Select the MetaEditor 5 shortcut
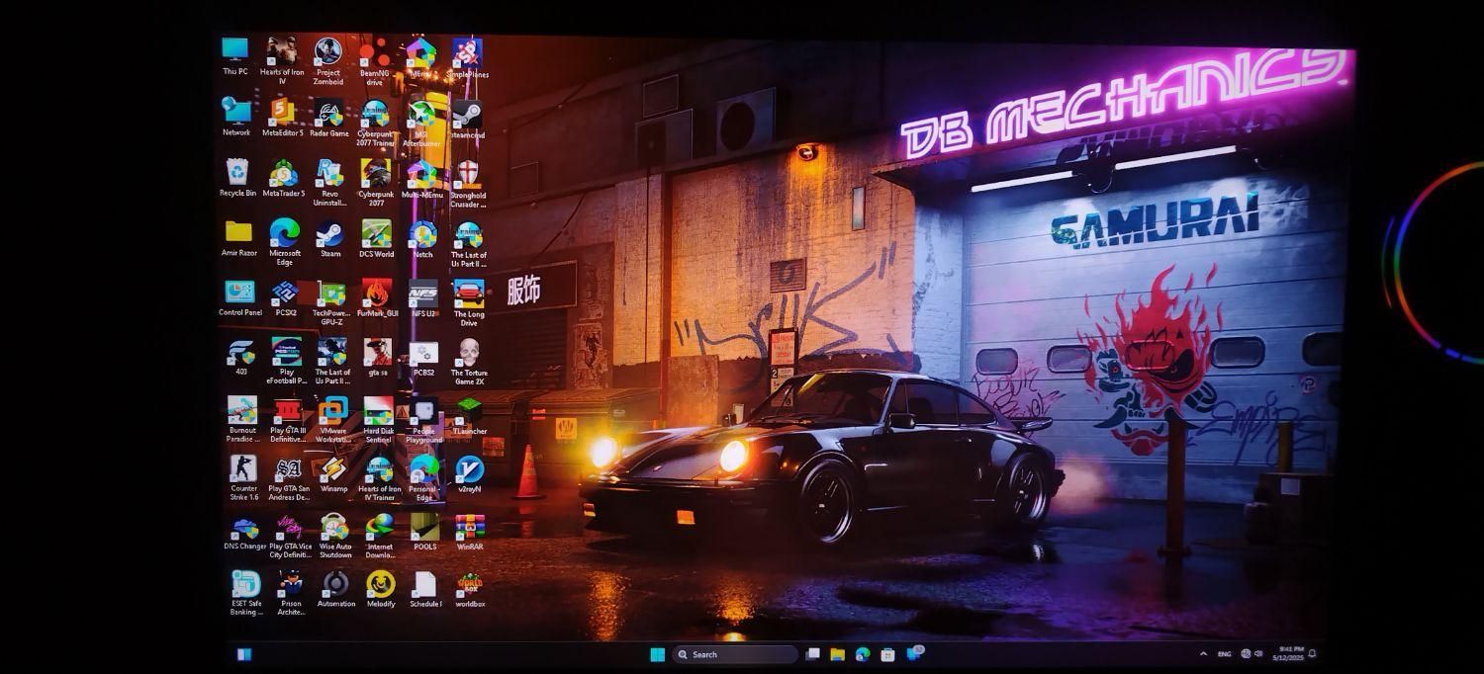Screen dimensions: 1484x674 pos(283,117)
